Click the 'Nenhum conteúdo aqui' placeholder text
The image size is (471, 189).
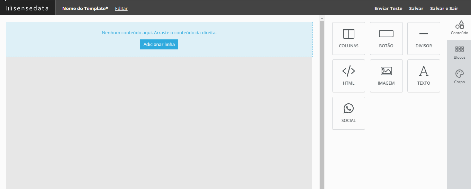coord(159,32)
